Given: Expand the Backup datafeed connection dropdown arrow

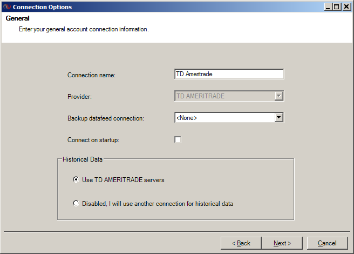Looking at the screenshot, I should pos(279,118).
